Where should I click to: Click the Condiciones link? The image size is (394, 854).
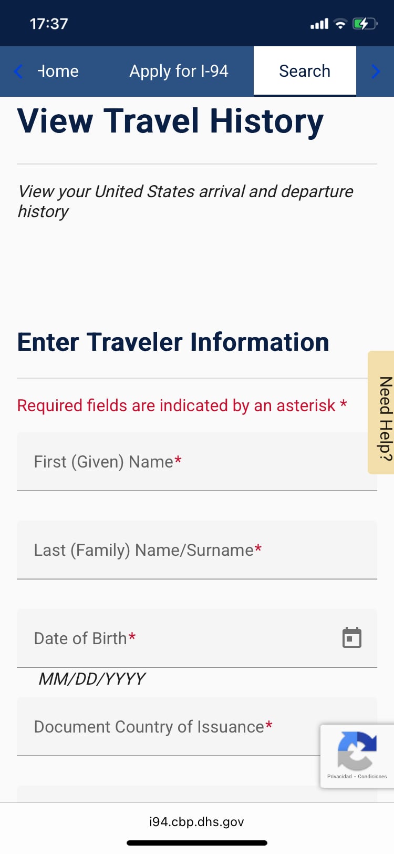(x=372, y=777)
